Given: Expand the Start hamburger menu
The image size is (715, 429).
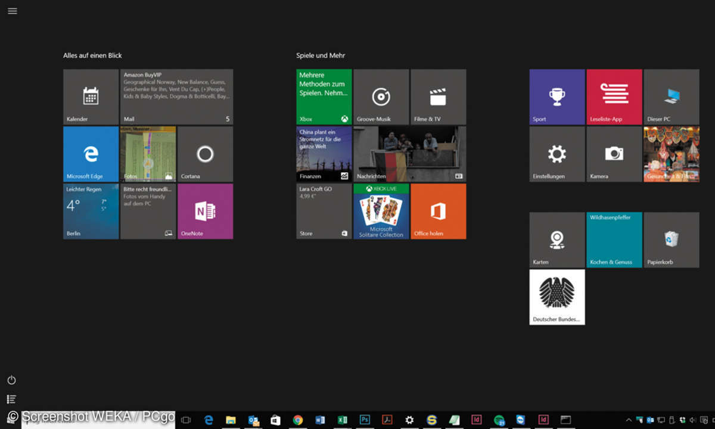Looking at the screenshot, I should tap(12, 11).
